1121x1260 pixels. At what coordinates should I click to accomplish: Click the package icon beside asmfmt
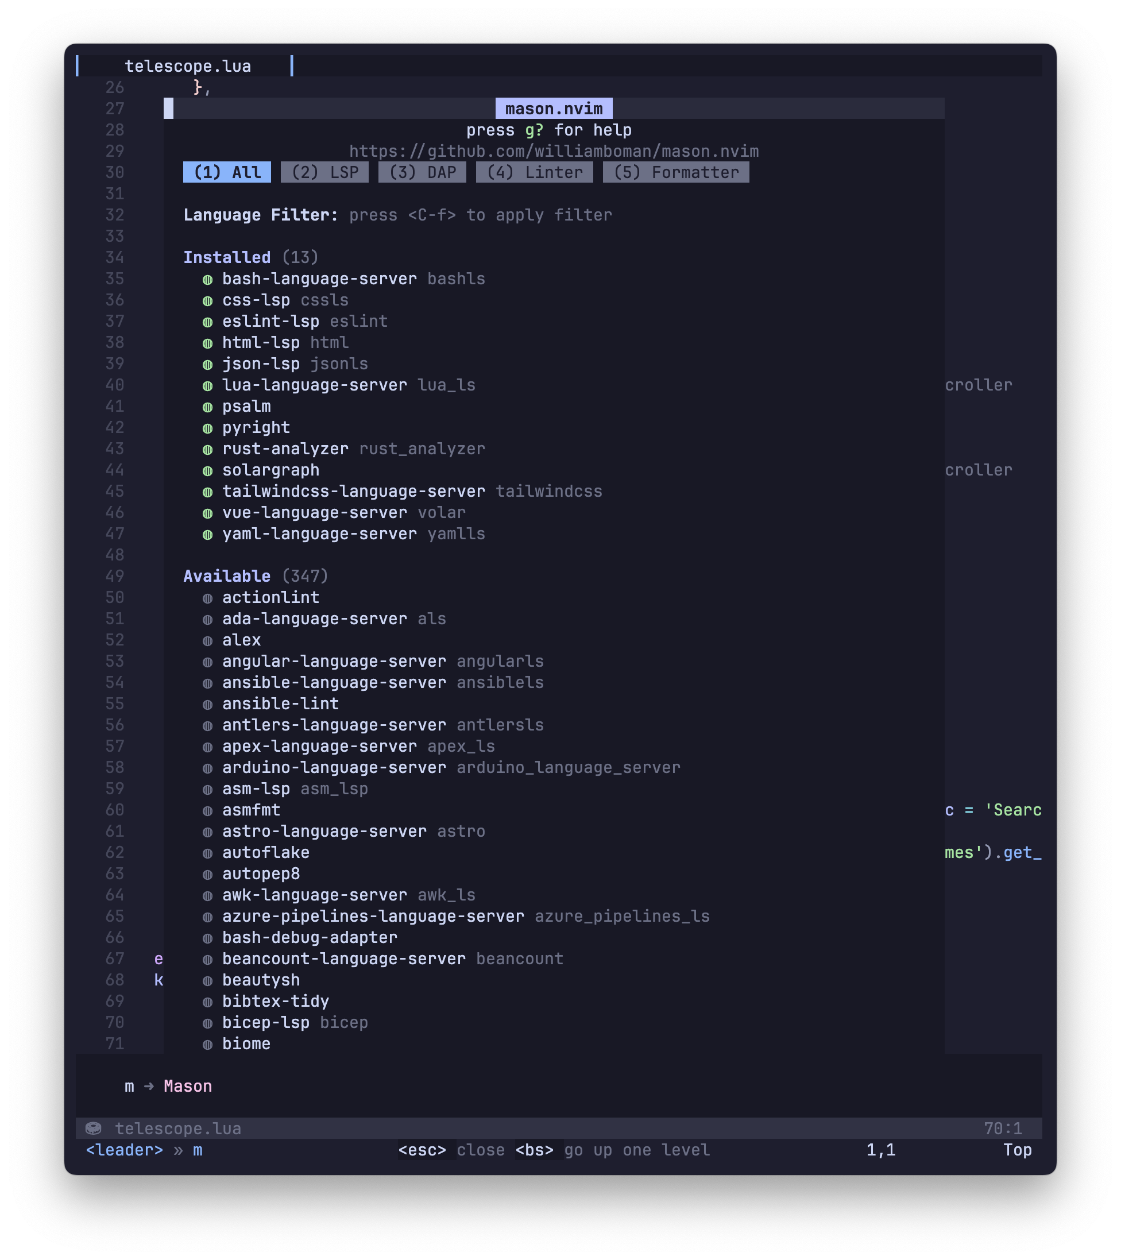click(x=208, y=811)
